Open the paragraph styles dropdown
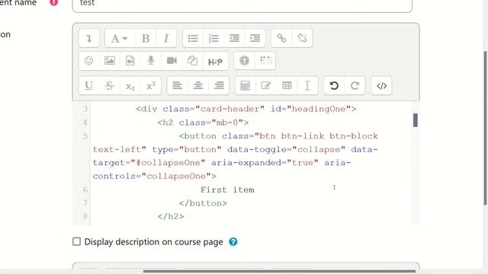488x274 pixels. point(120,38)
